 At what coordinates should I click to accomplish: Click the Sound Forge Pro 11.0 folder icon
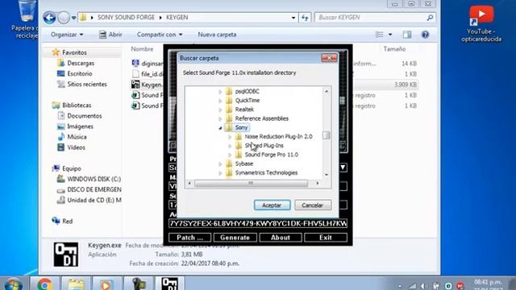coord(239,155)
